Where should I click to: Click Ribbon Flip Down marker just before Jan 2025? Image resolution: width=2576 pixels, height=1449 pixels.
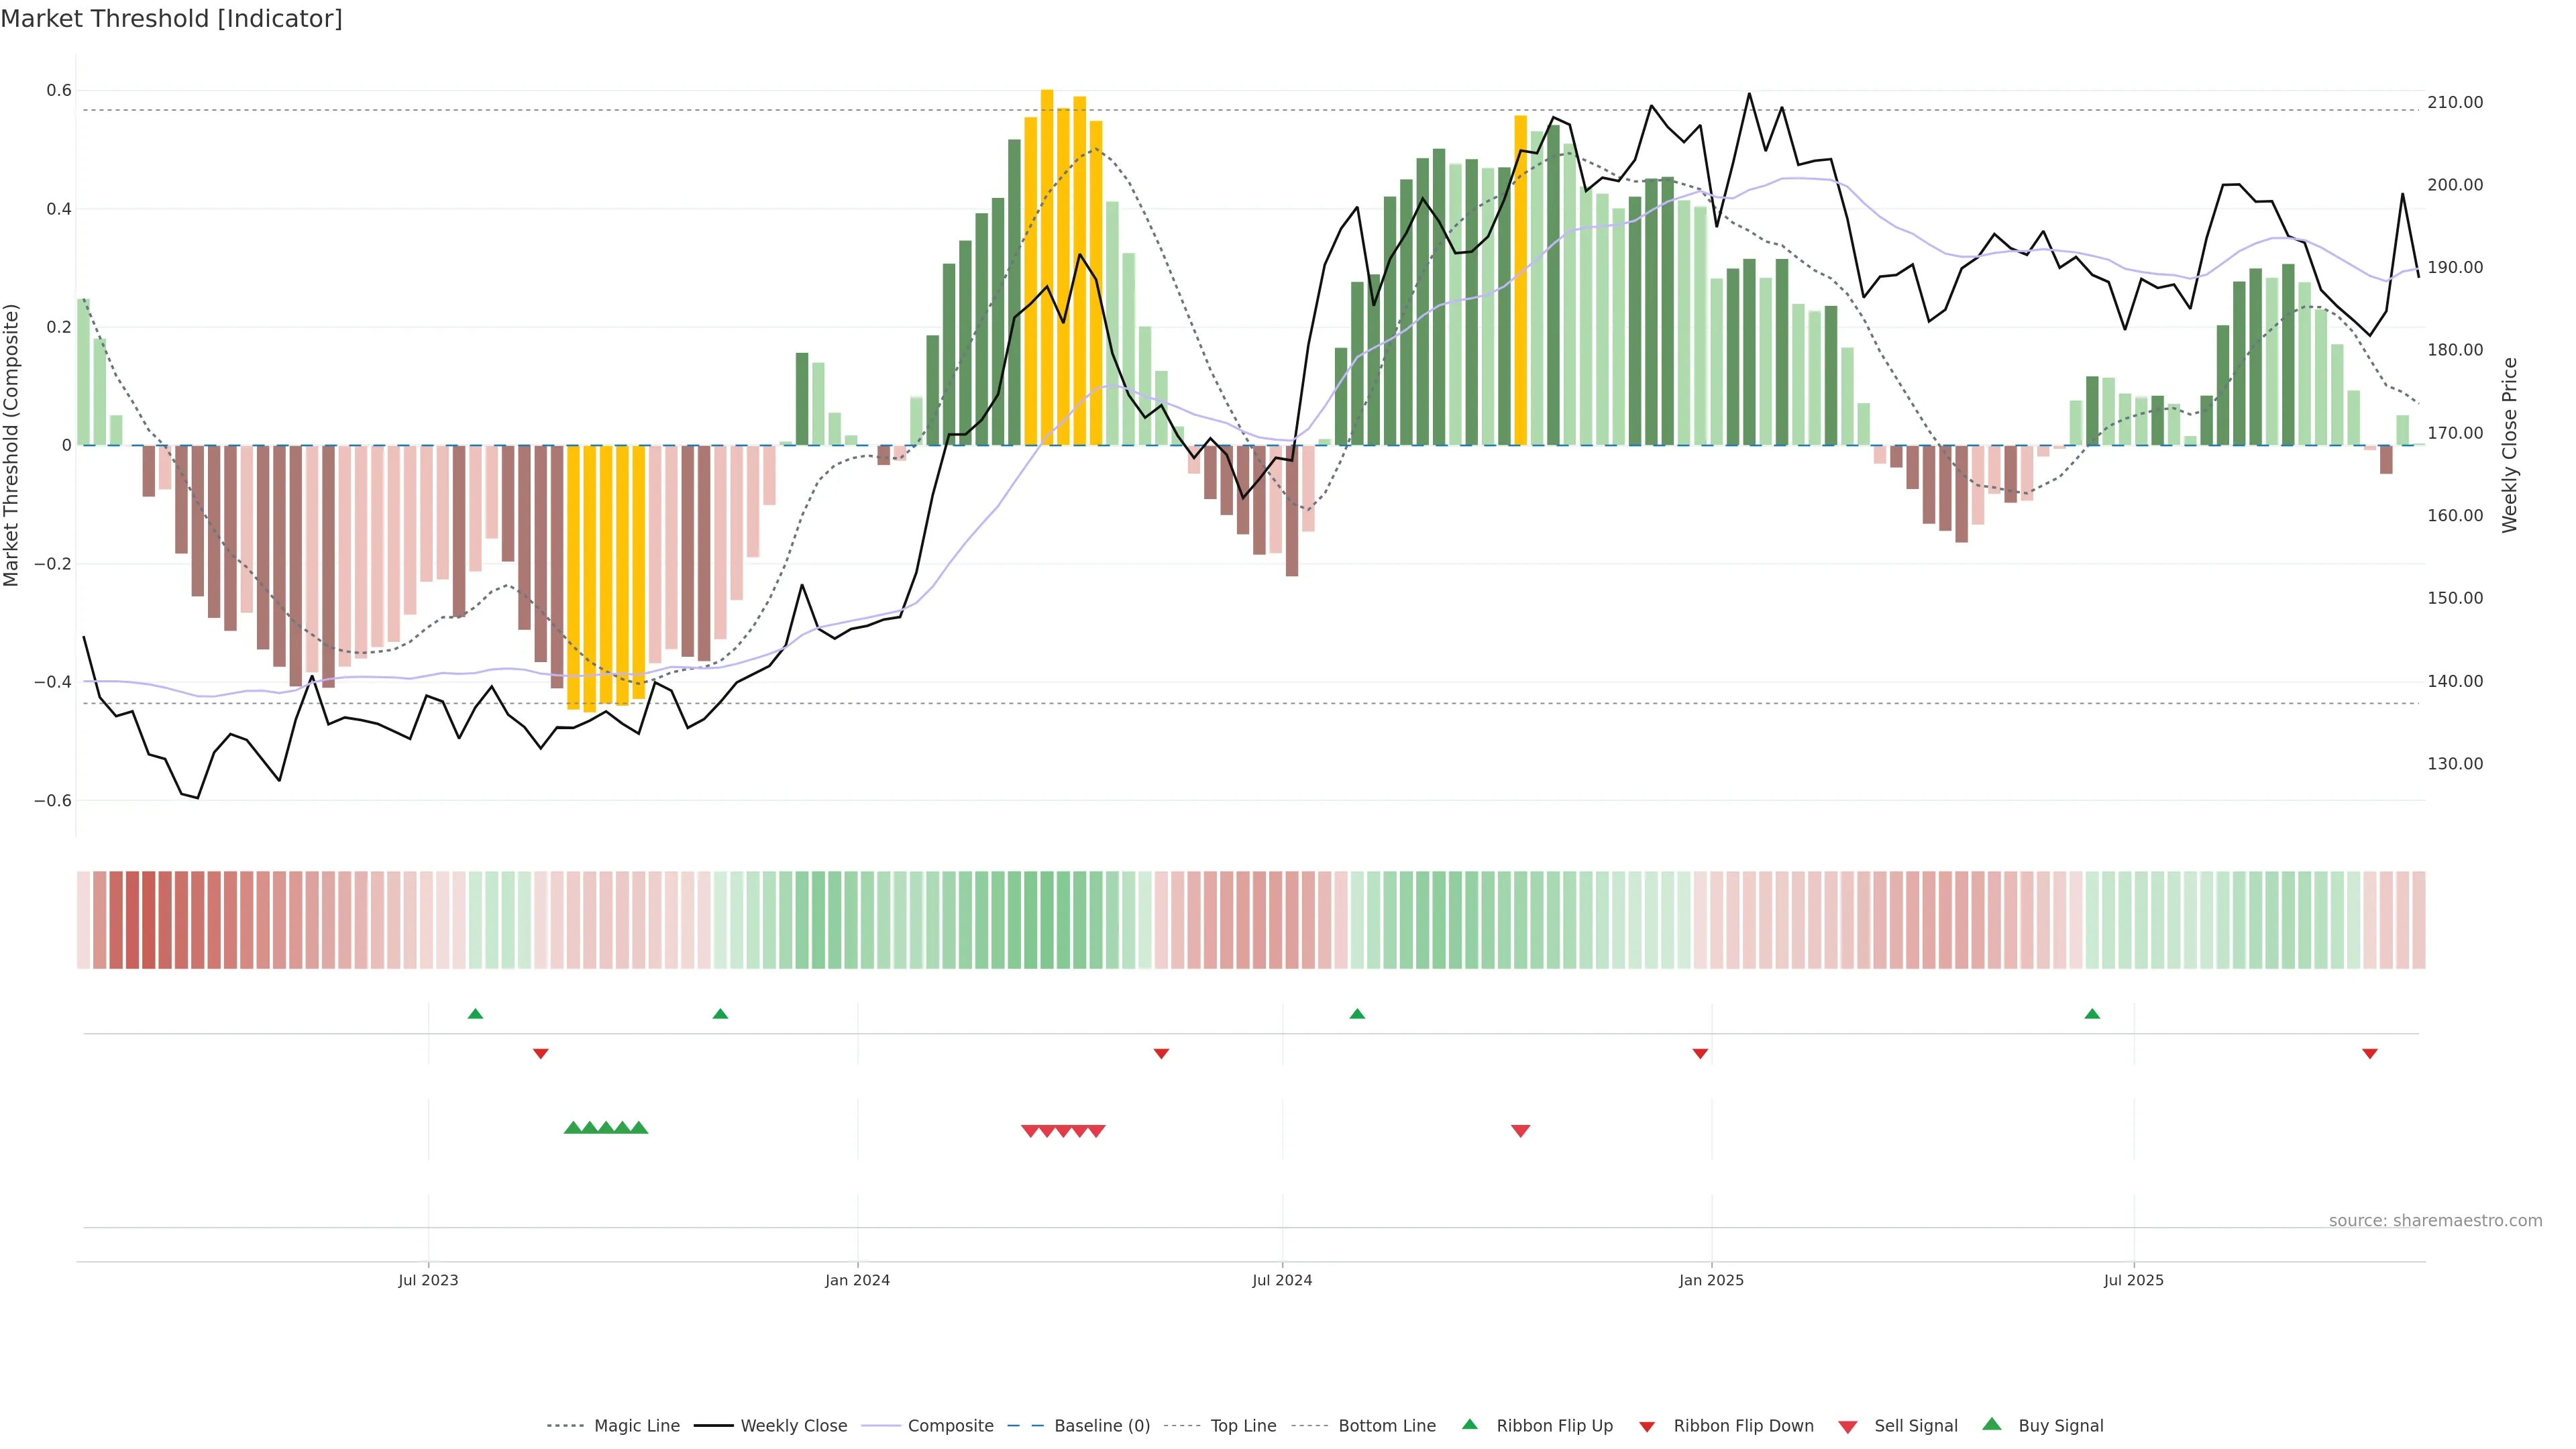[1700, 1053]
